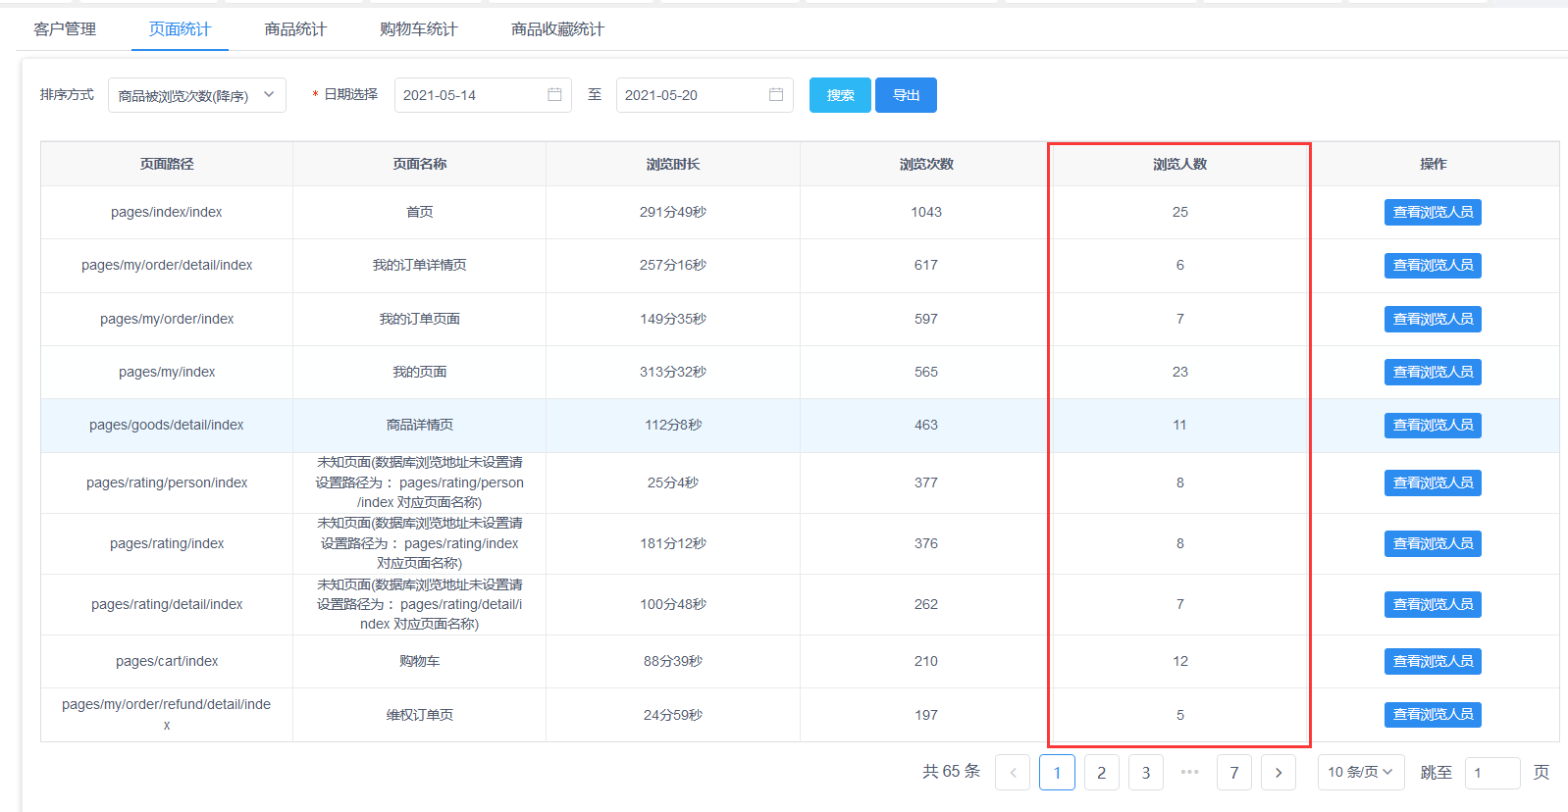Click the jump-to page number input

(1491, 773)
